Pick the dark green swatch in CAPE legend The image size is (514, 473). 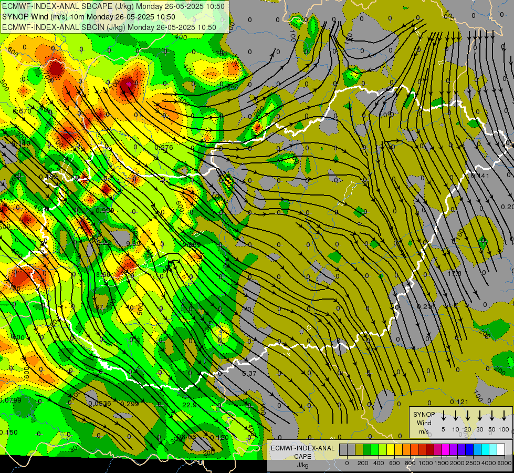[x=367, y=449]
